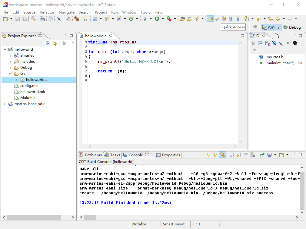Click Open Perspective icon beside Quick Access
Screen dimensions: 306x229
(255, 27)
